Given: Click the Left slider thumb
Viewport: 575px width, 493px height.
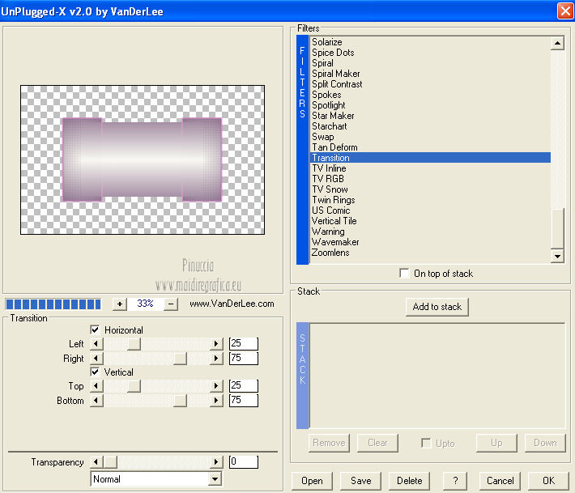Looking at the screenshot, I should (x=134, y=344).
